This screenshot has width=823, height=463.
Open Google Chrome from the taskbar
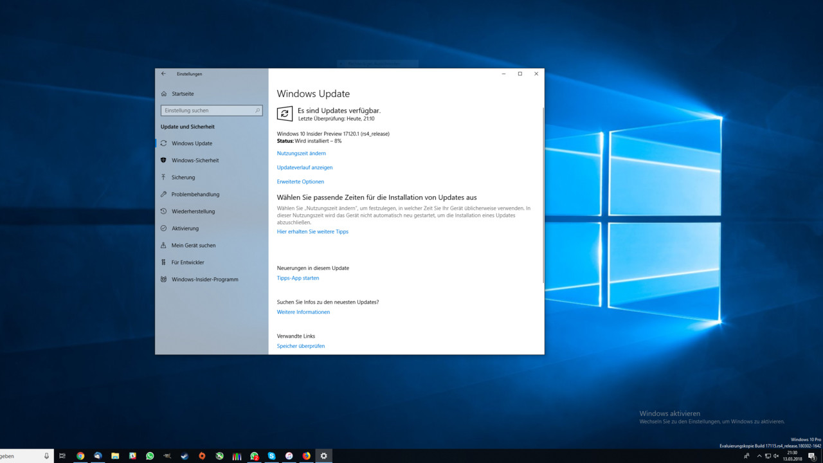coord(80,456)
